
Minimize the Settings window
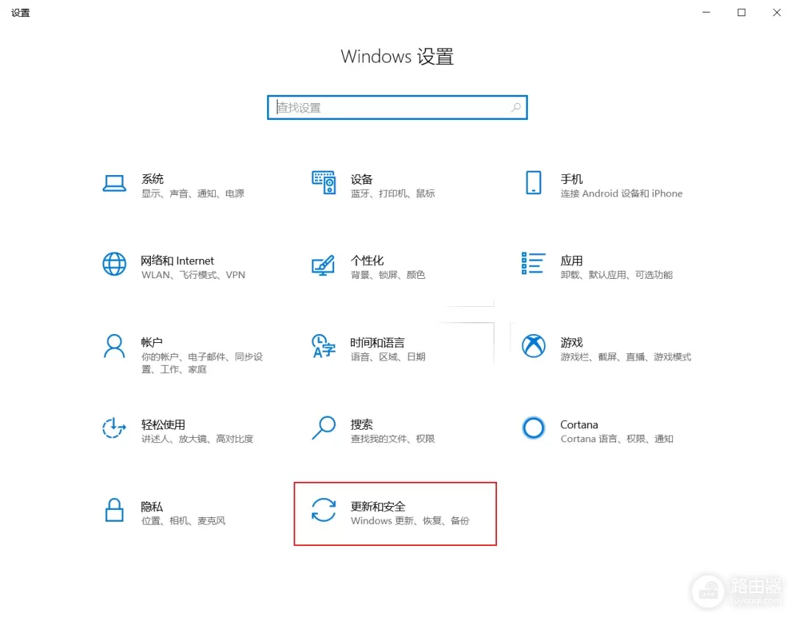706,13
